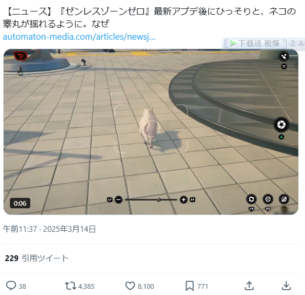Like the tweet with the heart icon
305x295 pixels.
tap(130, 286)
